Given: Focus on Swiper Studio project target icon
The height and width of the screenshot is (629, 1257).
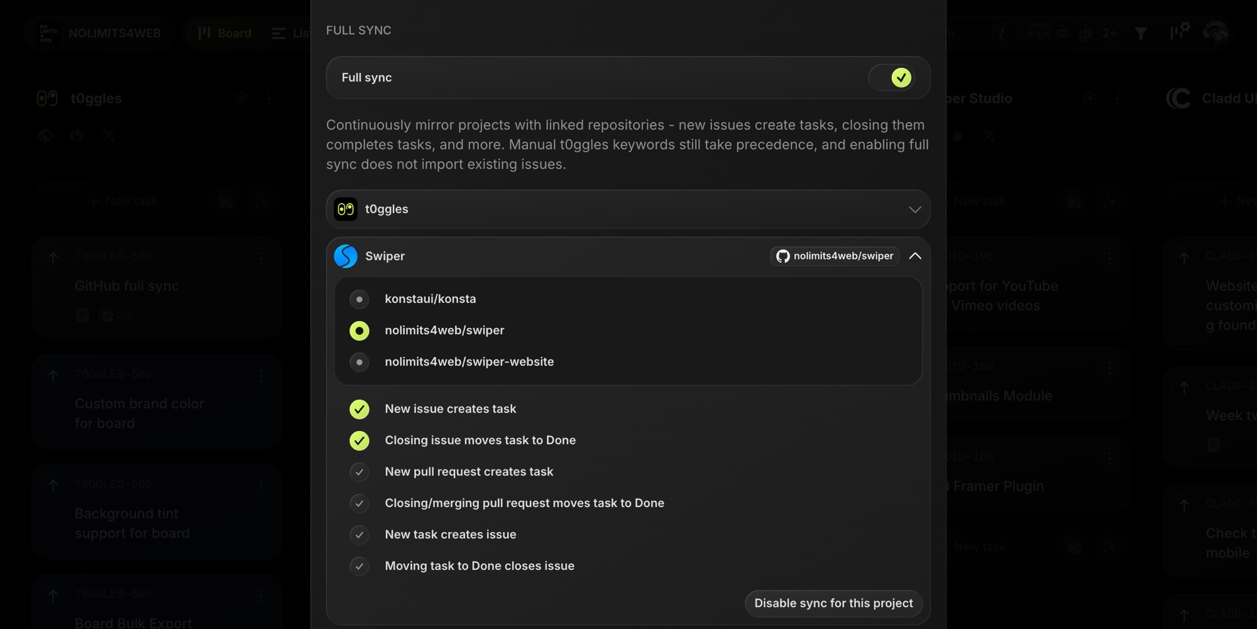Looking at the screenshot, I should [x=1090, y=99].
